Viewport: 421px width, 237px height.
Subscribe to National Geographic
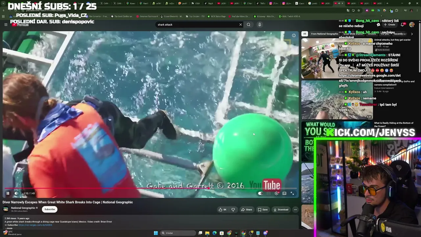pyautogui.click(x=50, y=209)
